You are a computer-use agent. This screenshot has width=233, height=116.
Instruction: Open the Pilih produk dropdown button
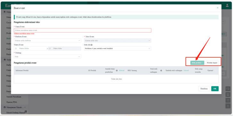click(x=197, y=63)
